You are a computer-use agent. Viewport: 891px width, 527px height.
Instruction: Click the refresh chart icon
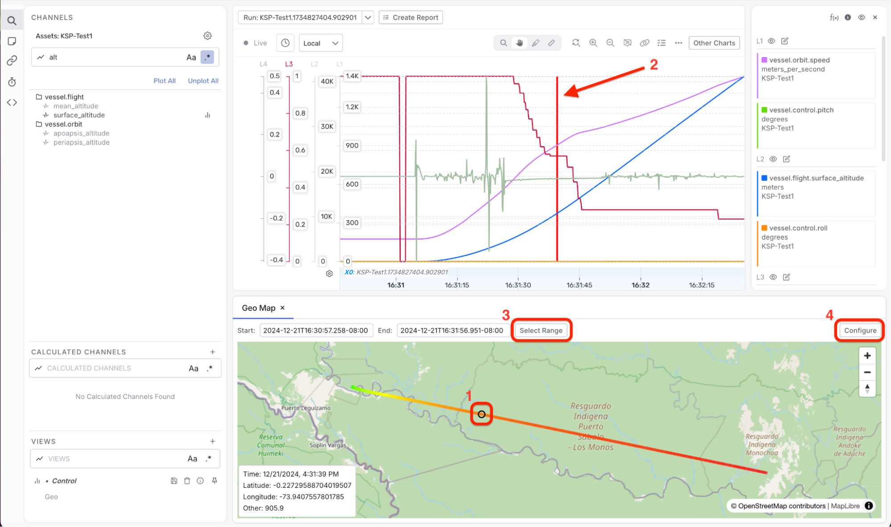pyautogui.click(x=576, y=43)
